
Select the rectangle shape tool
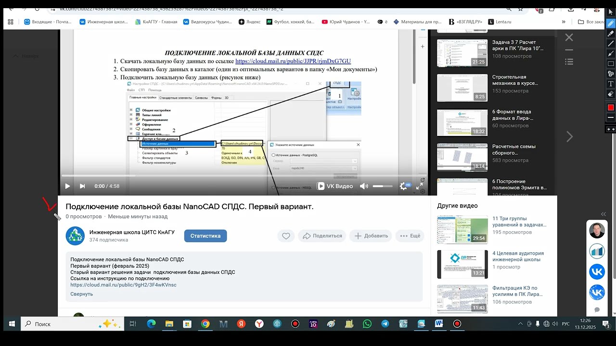coord(611,64)
